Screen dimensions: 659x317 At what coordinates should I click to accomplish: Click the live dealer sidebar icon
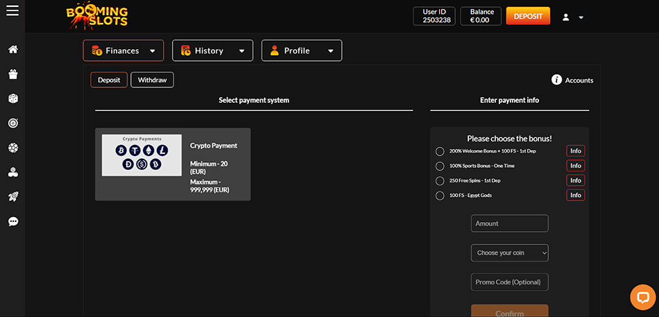pyautogui.click(x=13, y=172)
